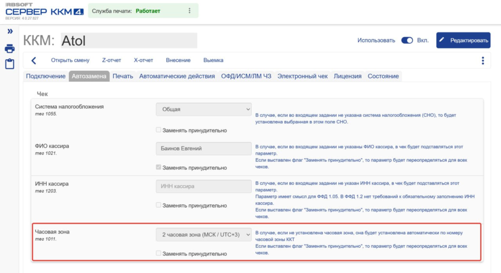The height and width of the screenshot is (273, 501).
Task: Open the Автоматические действия tab
Action: (x=177, y=76)
